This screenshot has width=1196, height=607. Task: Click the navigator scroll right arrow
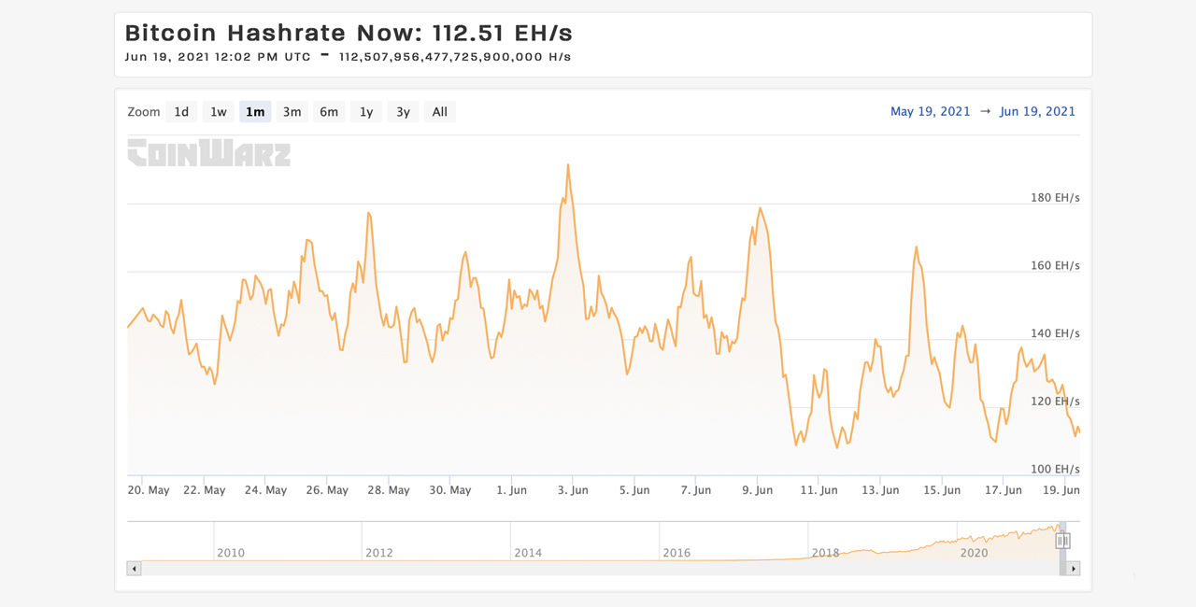coord(1074,568)
